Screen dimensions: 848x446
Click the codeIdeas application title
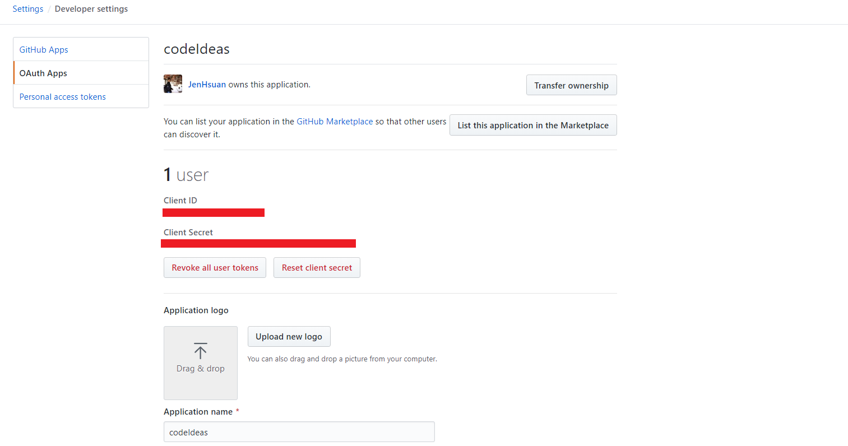(196, 49)
